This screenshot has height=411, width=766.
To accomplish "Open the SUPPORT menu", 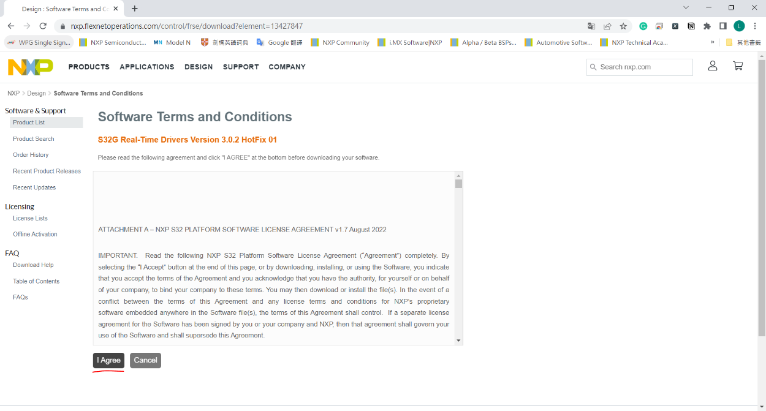I will (x=241, y=67).
